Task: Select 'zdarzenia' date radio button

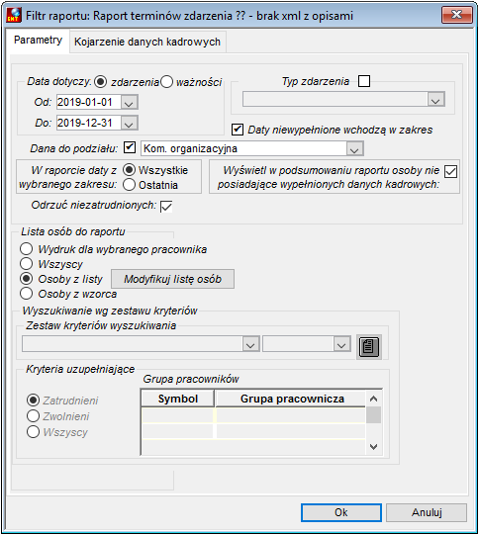Action: [x=100, y=82]
